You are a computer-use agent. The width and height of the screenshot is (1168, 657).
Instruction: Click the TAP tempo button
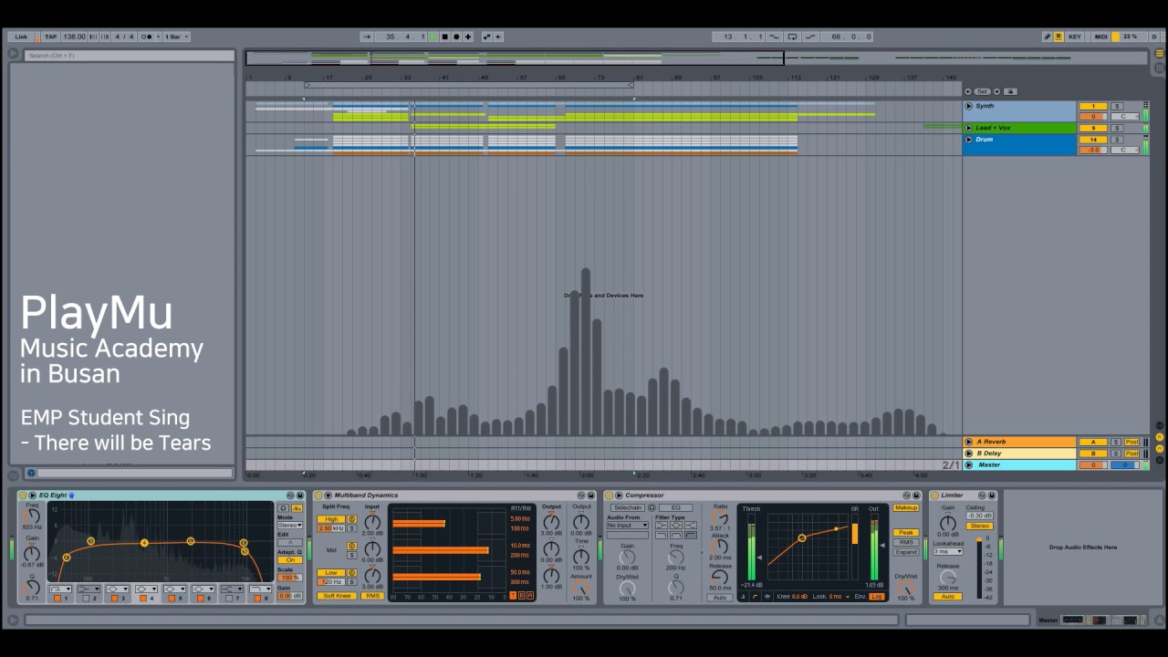tap(51, 36)
